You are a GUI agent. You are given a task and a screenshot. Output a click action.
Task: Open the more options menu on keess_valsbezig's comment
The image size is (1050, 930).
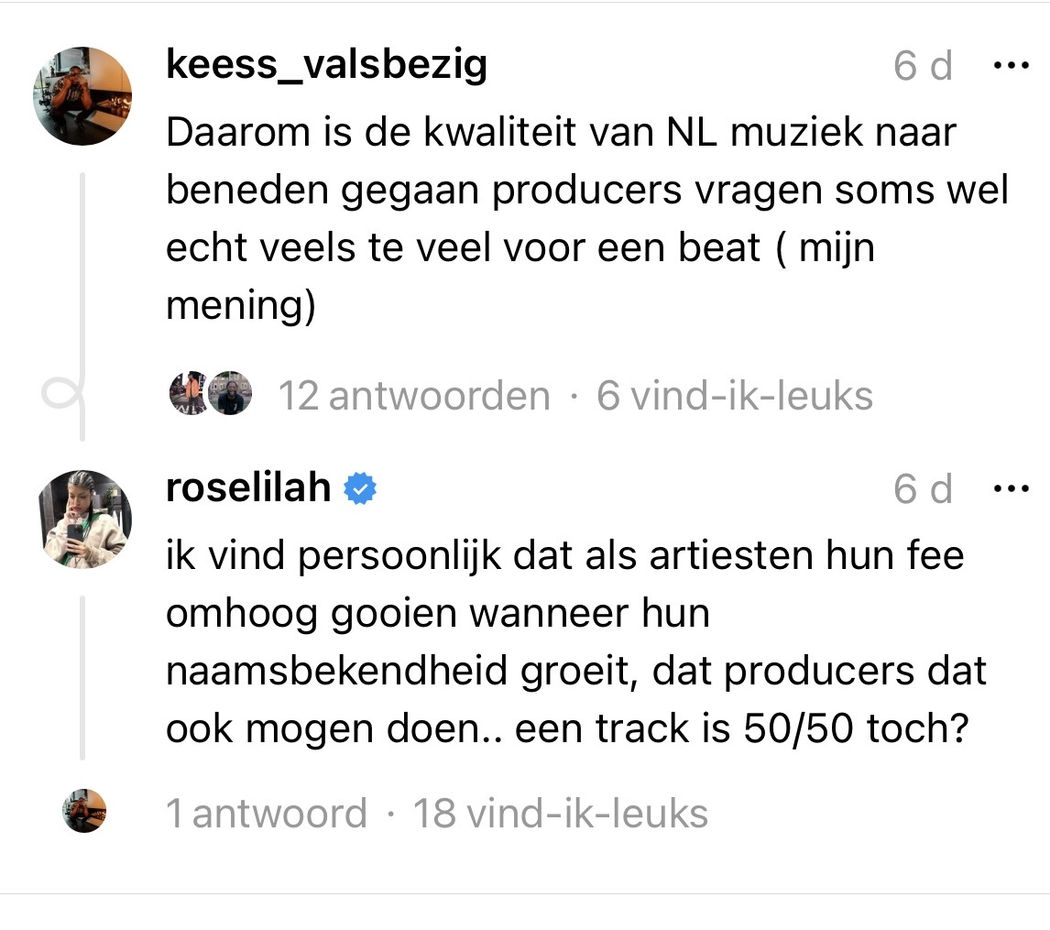[x=1012, y=66]
